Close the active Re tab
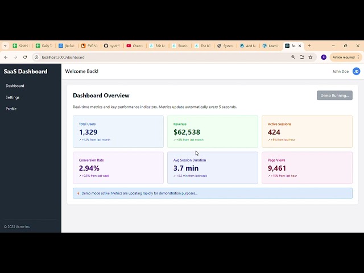 point(300,46)
